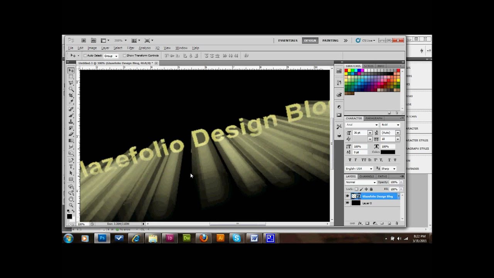The height and width of the screenshot is (278, 494).
Task: Toggle Faux Bold in Character panel
Action: [x=350, y=160]
